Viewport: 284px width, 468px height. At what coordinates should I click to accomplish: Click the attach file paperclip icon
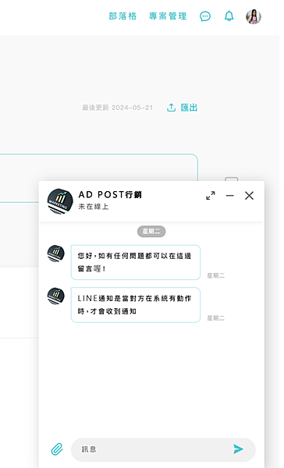tap(57, 449)
